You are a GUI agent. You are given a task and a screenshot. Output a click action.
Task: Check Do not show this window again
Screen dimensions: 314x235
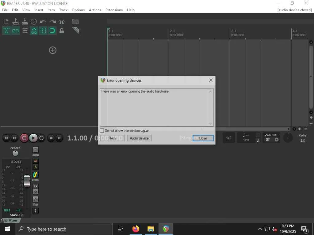(x=102, y=130)
